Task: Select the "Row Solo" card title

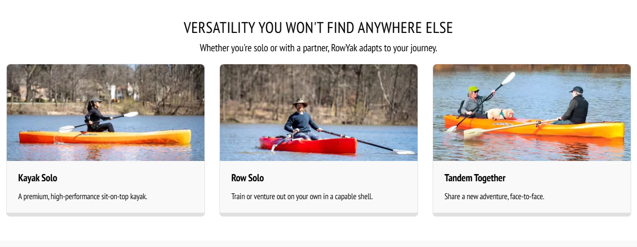Action: pyautogui.click(x=248, y=178)
